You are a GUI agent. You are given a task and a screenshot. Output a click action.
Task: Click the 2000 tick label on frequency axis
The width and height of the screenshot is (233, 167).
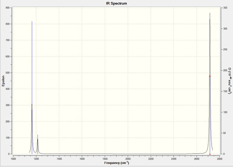pos(128,159)
